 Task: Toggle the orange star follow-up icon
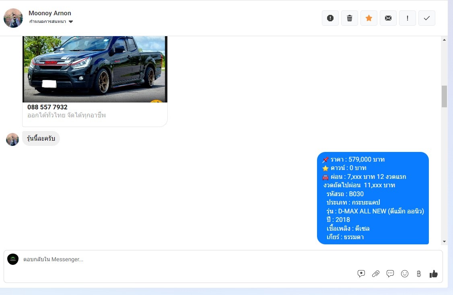pyautogui.click(x=369, y=18)
